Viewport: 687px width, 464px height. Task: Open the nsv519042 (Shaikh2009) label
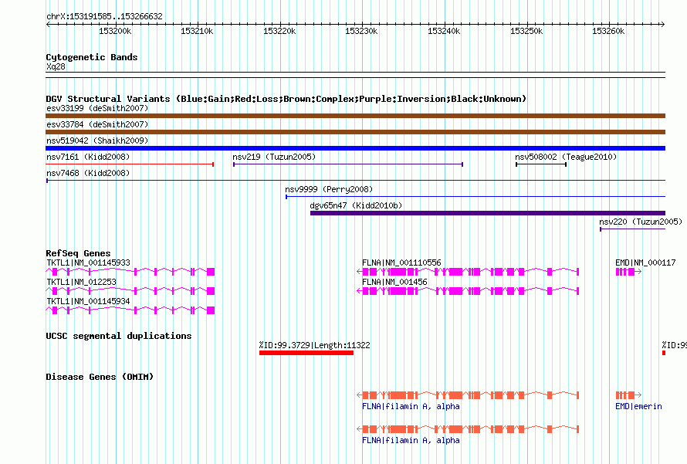[97, 141]
